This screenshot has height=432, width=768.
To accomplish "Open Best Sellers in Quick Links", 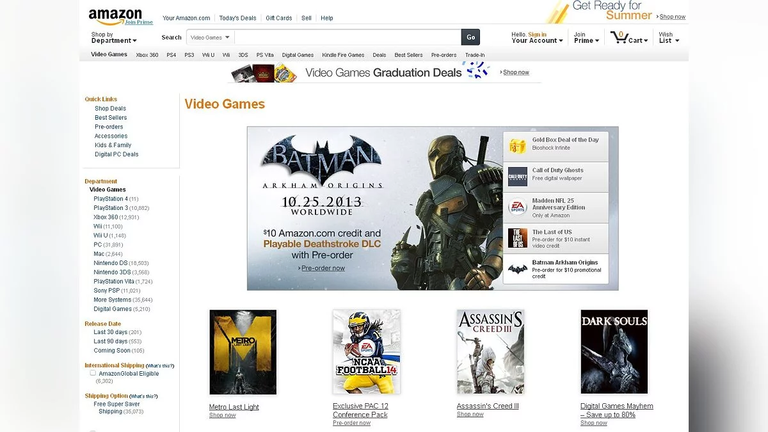I will 111,118.
